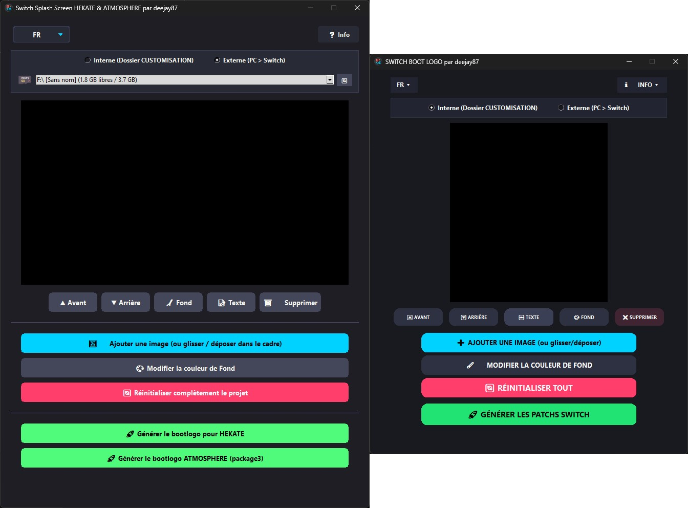Click palette icon on Modifier la couleur de Fond
The width and height of the screenshot is (688, 508).
140,368
